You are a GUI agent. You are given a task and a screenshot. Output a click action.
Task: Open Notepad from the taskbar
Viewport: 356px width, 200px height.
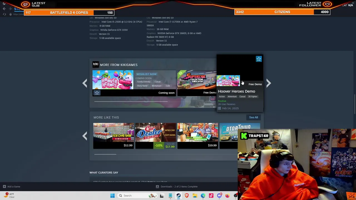(170, 196)
